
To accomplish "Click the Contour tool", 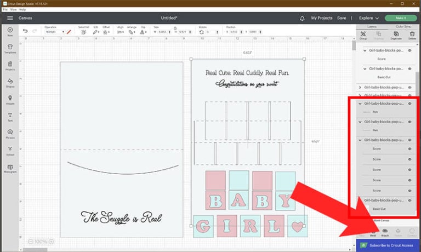I will (412, 232).
